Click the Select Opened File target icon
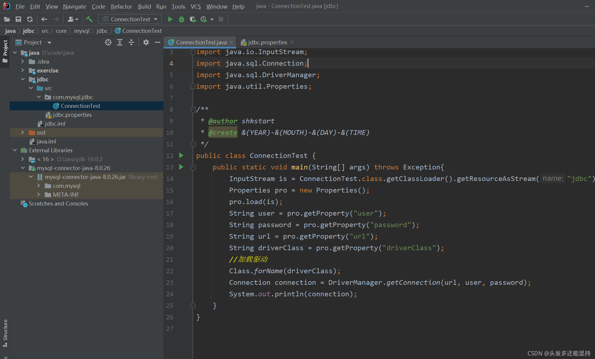595x359 pixels. (108, 42)
